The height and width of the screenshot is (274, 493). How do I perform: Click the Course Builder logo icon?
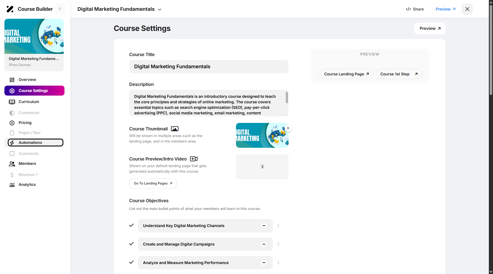(x=10, y=9)
